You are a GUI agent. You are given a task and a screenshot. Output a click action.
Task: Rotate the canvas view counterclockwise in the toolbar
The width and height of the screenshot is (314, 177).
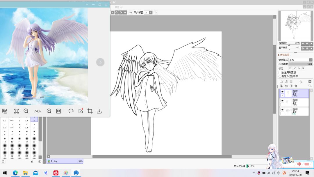[x=116, y=13]
